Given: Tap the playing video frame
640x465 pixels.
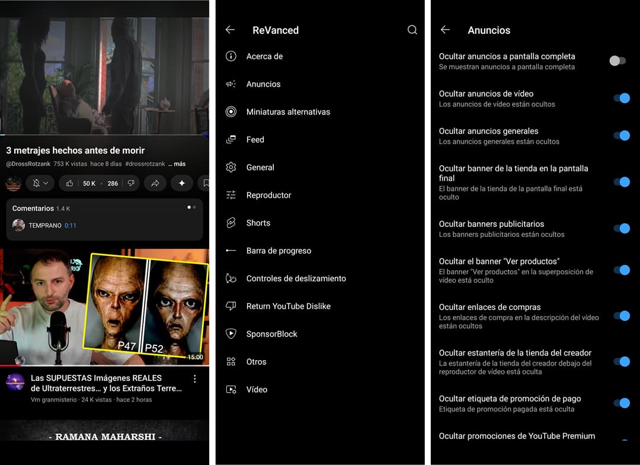Looking at the screenshot, I should (x=104, y=75).
